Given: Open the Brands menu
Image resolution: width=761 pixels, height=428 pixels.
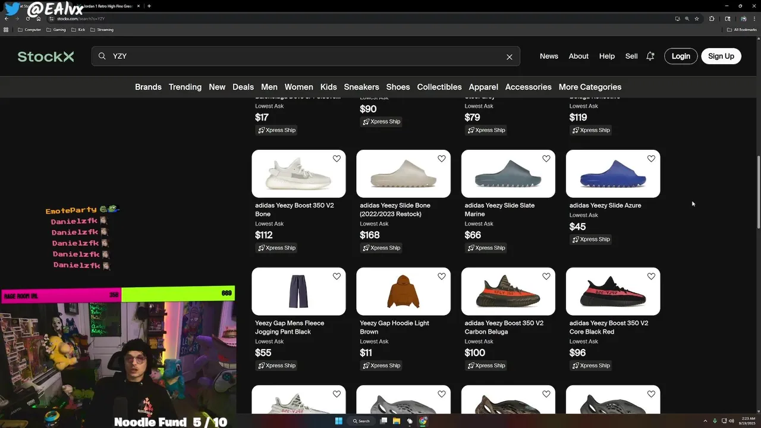Looking at the screenshot, I should pyautogui.click(x=148, y=87).
